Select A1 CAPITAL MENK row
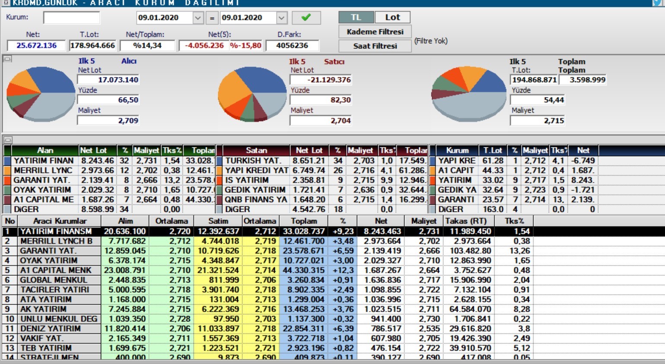Viewport: 665px width, 364px height. point(268,270)
